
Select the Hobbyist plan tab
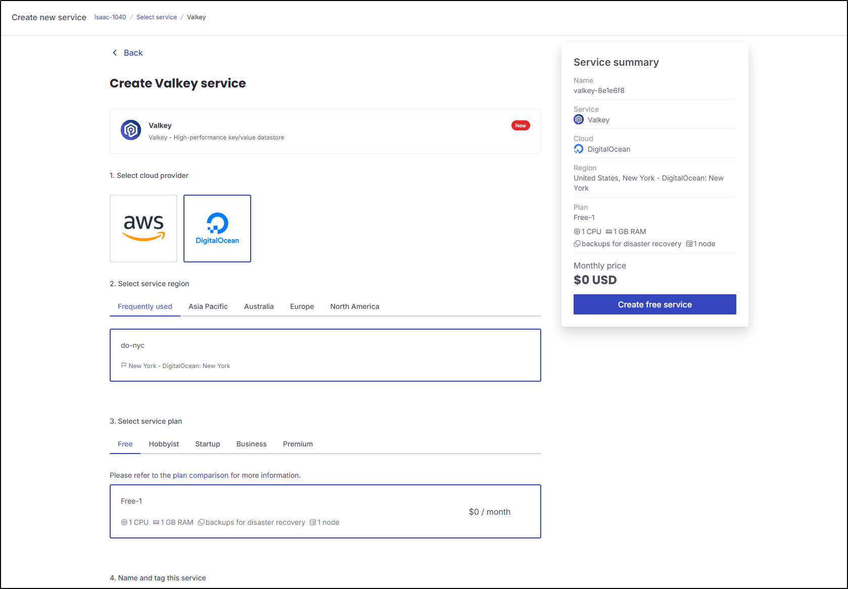coord(164,444)
